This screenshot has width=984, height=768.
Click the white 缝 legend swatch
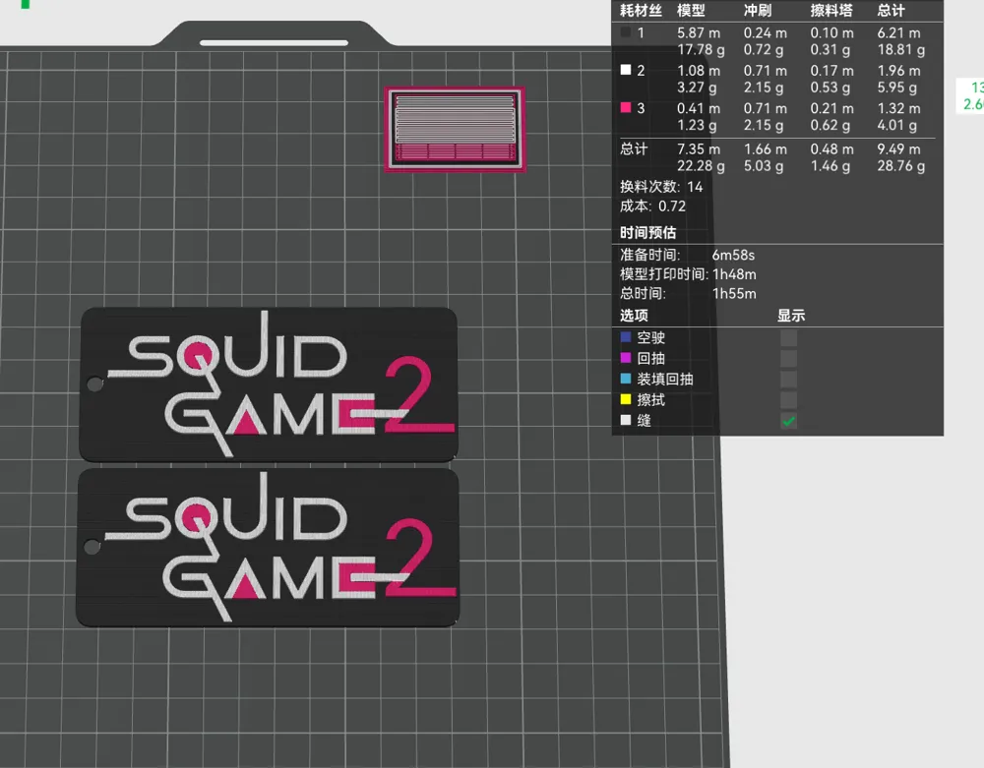626,420
